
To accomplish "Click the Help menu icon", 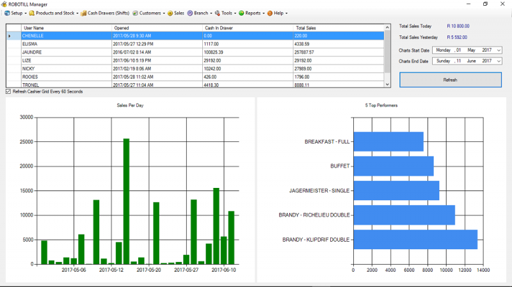I will [270, 13].
